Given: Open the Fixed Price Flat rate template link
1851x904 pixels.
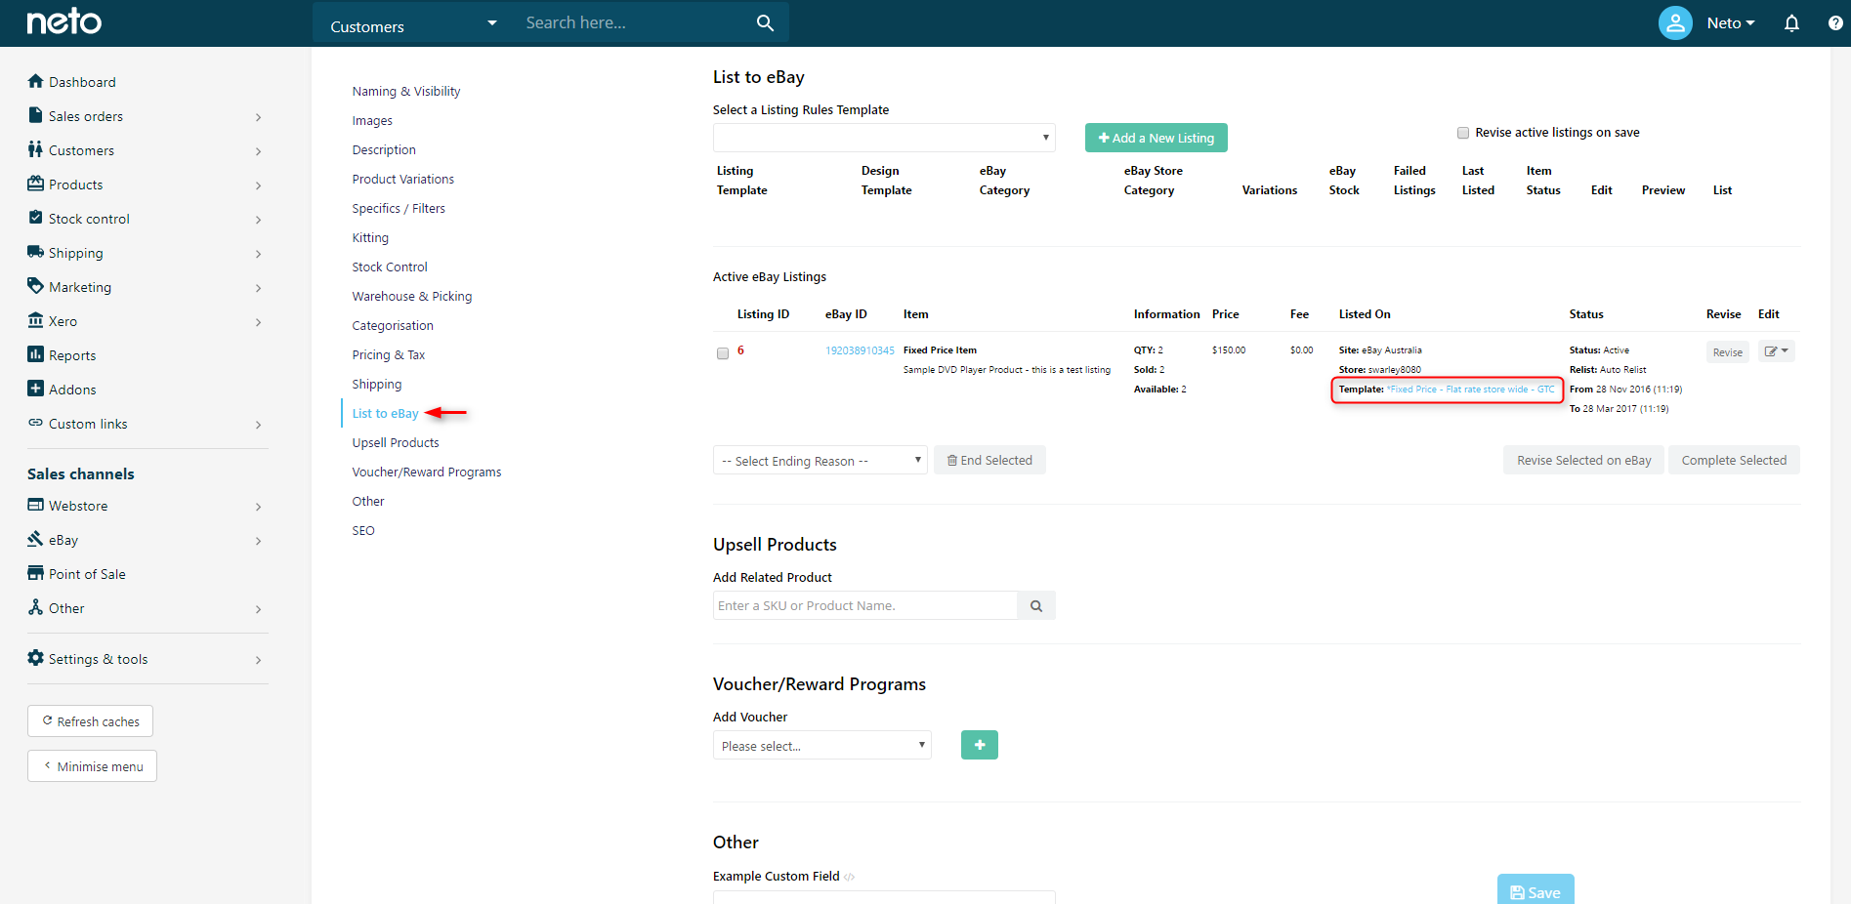Looking at the screenshot, I should coord(1470,390).
